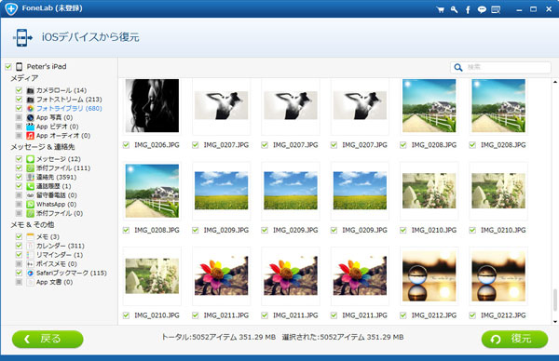This screenshot has height=361, width=559.
Task: Toggle the カレンダー (311) checkbox
Action: (x=19, y=246)
